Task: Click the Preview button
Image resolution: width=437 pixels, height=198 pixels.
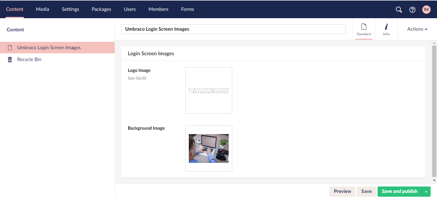Action: point(342,191)
